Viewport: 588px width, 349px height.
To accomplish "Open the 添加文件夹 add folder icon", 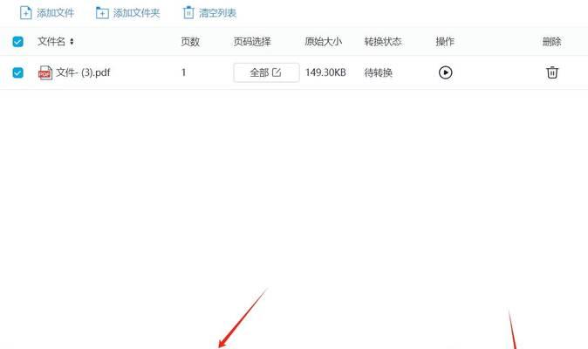I will (102, 13).
